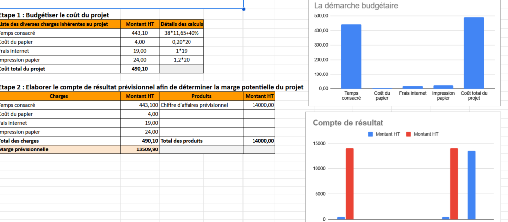Viewport: 508px width, 222px height.
Task: Click the "Marge prévisionnelle" label cell
Action: [60, 149]
